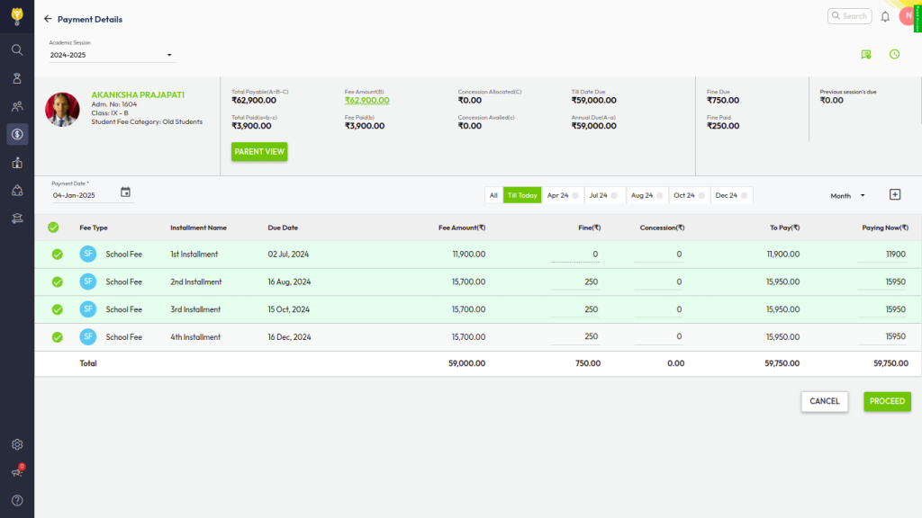The width and height of the screenshot is (922, 518).
Task: Open the Month dropdown
Action: tap(847, 195)
